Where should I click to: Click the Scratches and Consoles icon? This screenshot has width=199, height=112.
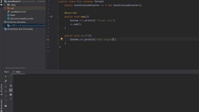(x=5, y=29)
